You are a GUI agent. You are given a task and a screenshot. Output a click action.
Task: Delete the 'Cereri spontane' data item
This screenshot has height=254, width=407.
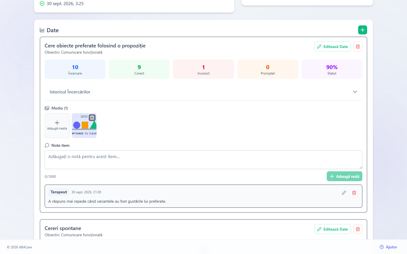point(358,229)
